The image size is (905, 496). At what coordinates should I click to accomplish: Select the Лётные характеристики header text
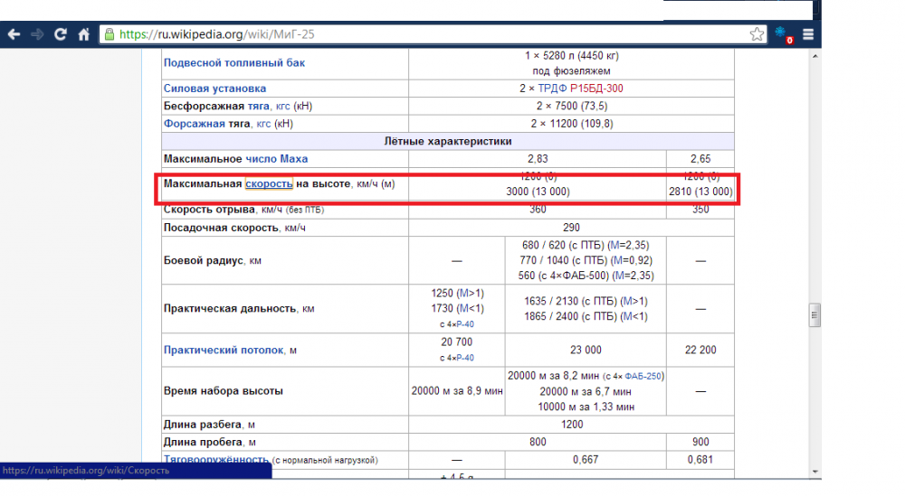click(x=448, y=142)
